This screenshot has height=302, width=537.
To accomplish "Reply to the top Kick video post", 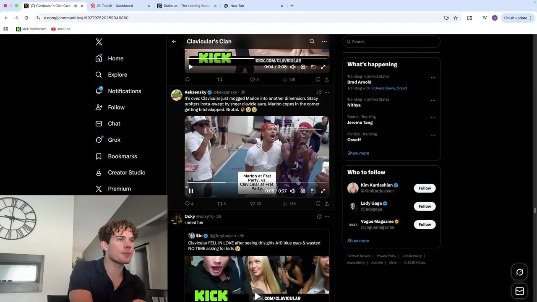I will (187, 79).
